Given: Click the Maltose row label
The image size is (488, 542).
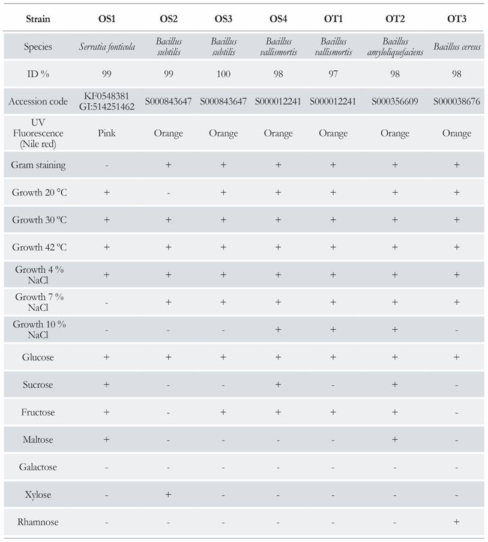Looking at the screenshot, I should coord(38,440).
